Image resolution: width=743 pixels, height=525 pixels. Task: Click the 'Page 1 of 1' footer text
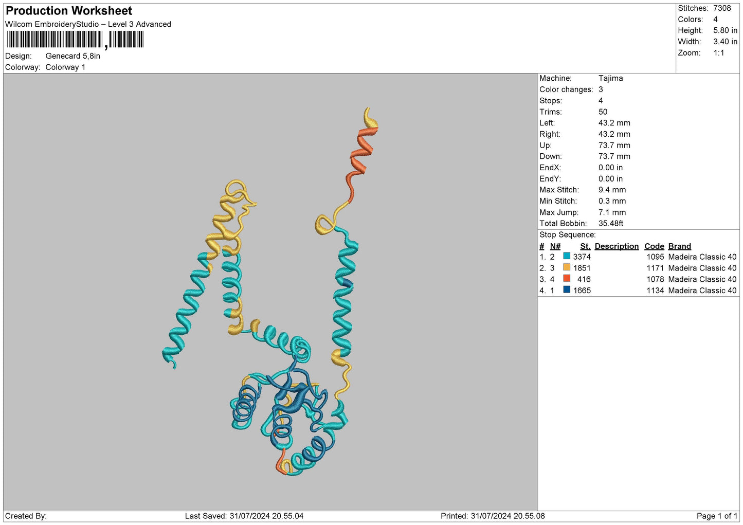coord(717,516)
